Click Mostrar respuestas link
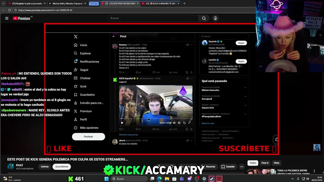The image size is (324, 182). click(129, 135)
